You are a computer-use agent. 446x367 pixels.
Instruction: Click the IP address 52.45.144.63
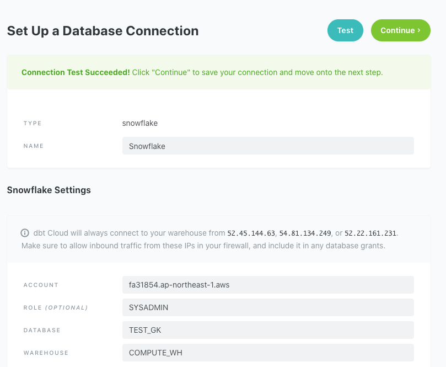pos(251,233)
